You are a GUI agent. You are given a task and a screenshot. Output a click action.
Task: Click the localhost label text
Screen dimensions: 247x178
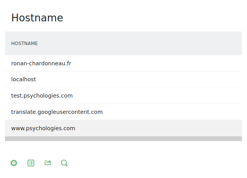click(24, 79)
